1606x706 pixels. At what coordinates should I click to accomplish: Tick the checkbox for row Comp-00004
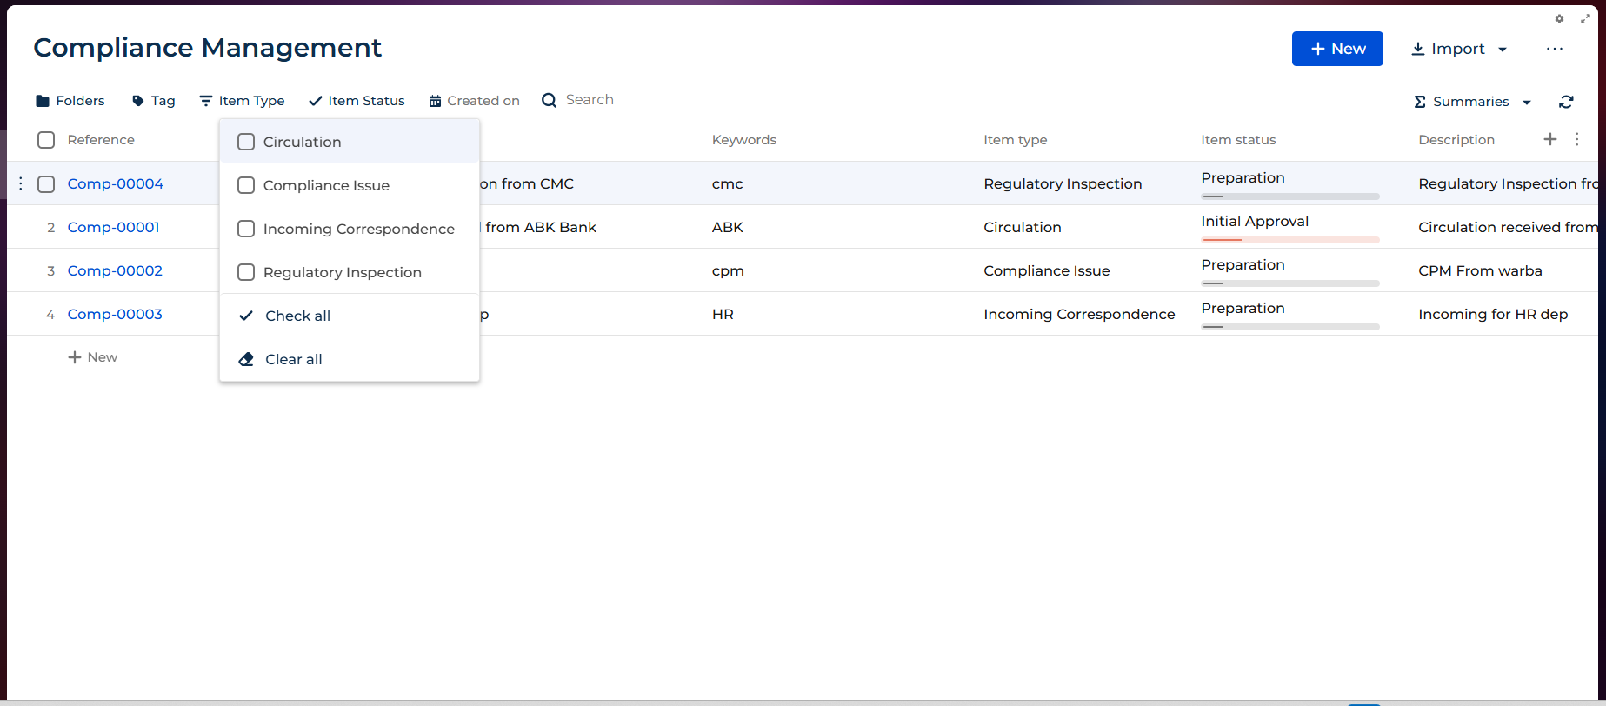(46, 183)
